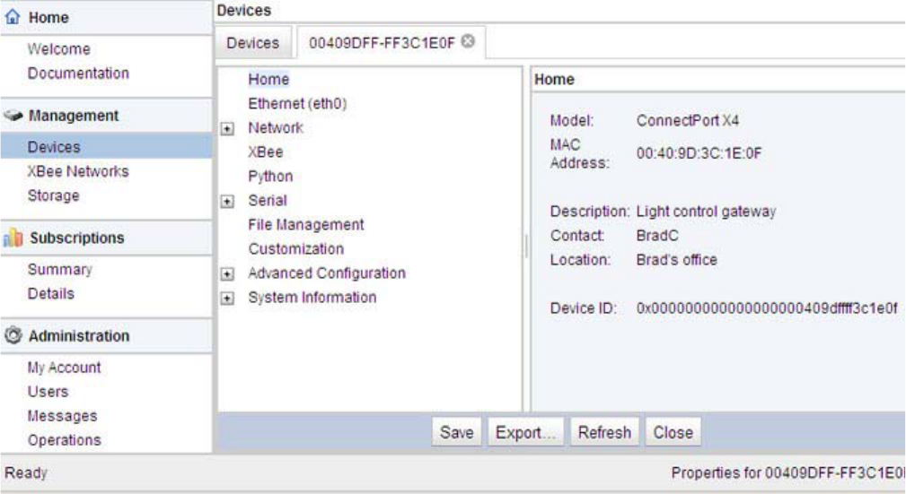Click the Subscriptions chart icon

click(13, 238)
